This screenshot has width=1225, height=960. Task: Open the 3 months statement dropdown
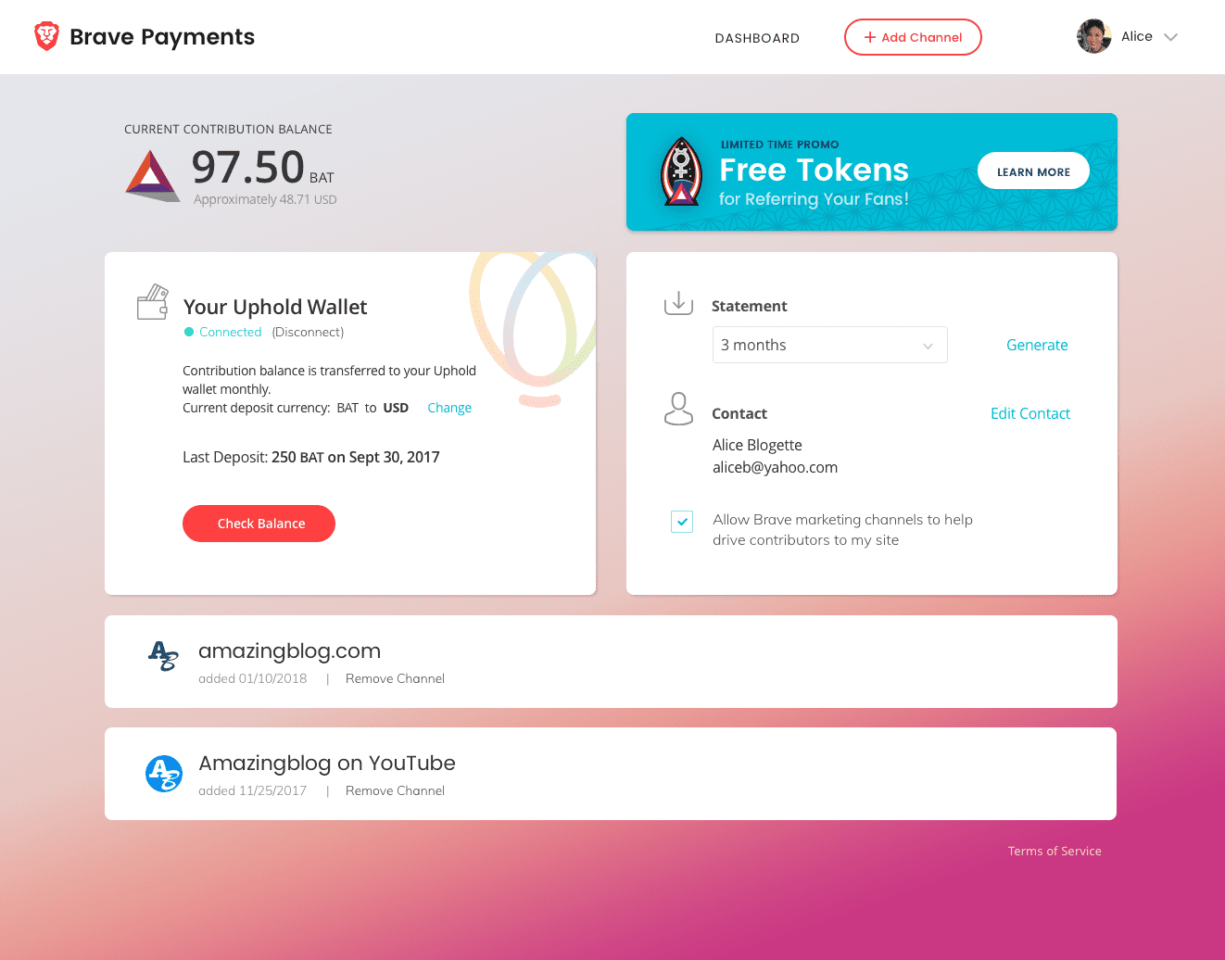pyautogui.click(x=829, y=345)
